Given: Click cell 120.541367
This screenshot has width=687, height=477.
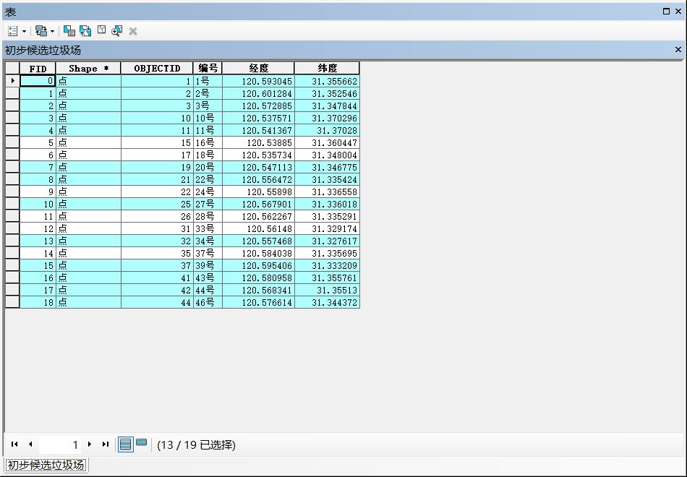Looking at the screenshot, I should 258,130.
